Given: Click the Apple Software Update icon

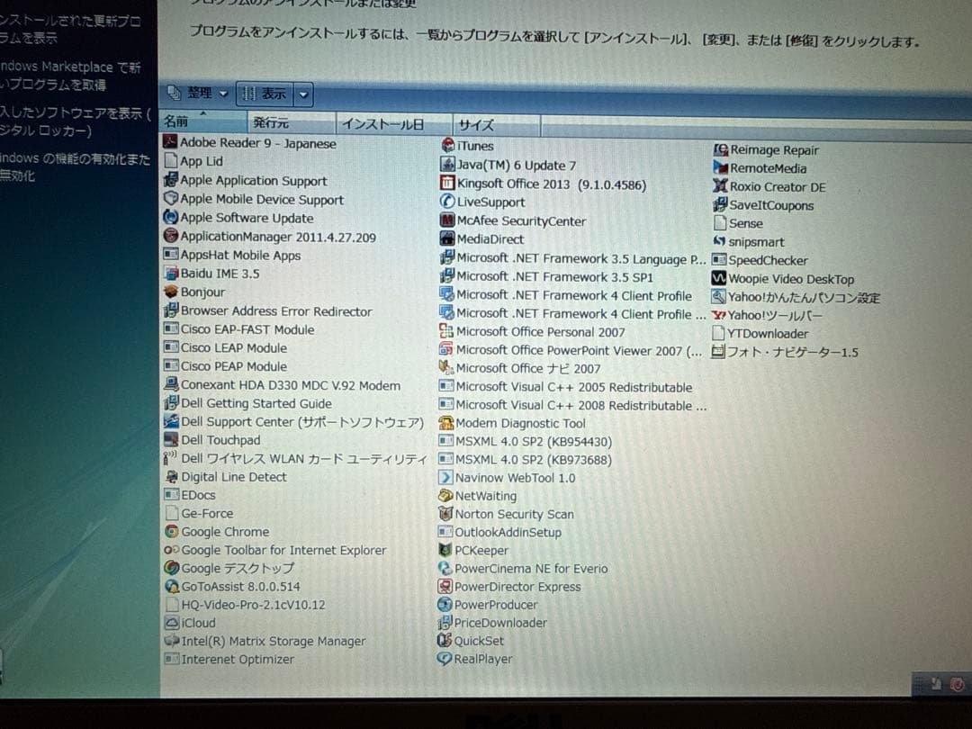Looking at the screenshot, I should [x=170, y=218].
